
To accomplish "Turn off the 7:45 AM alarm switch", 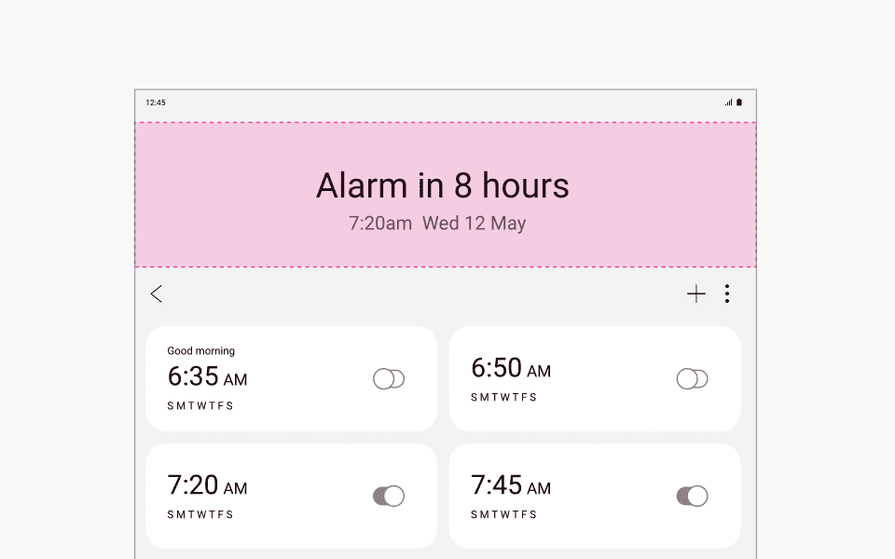I will [693, 496].
